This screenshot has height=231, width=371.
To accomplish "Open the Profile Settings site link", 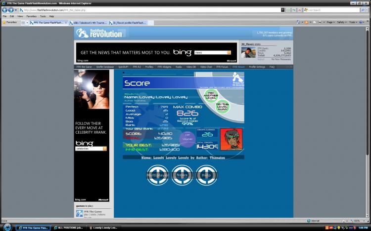I will coord(257,67).
